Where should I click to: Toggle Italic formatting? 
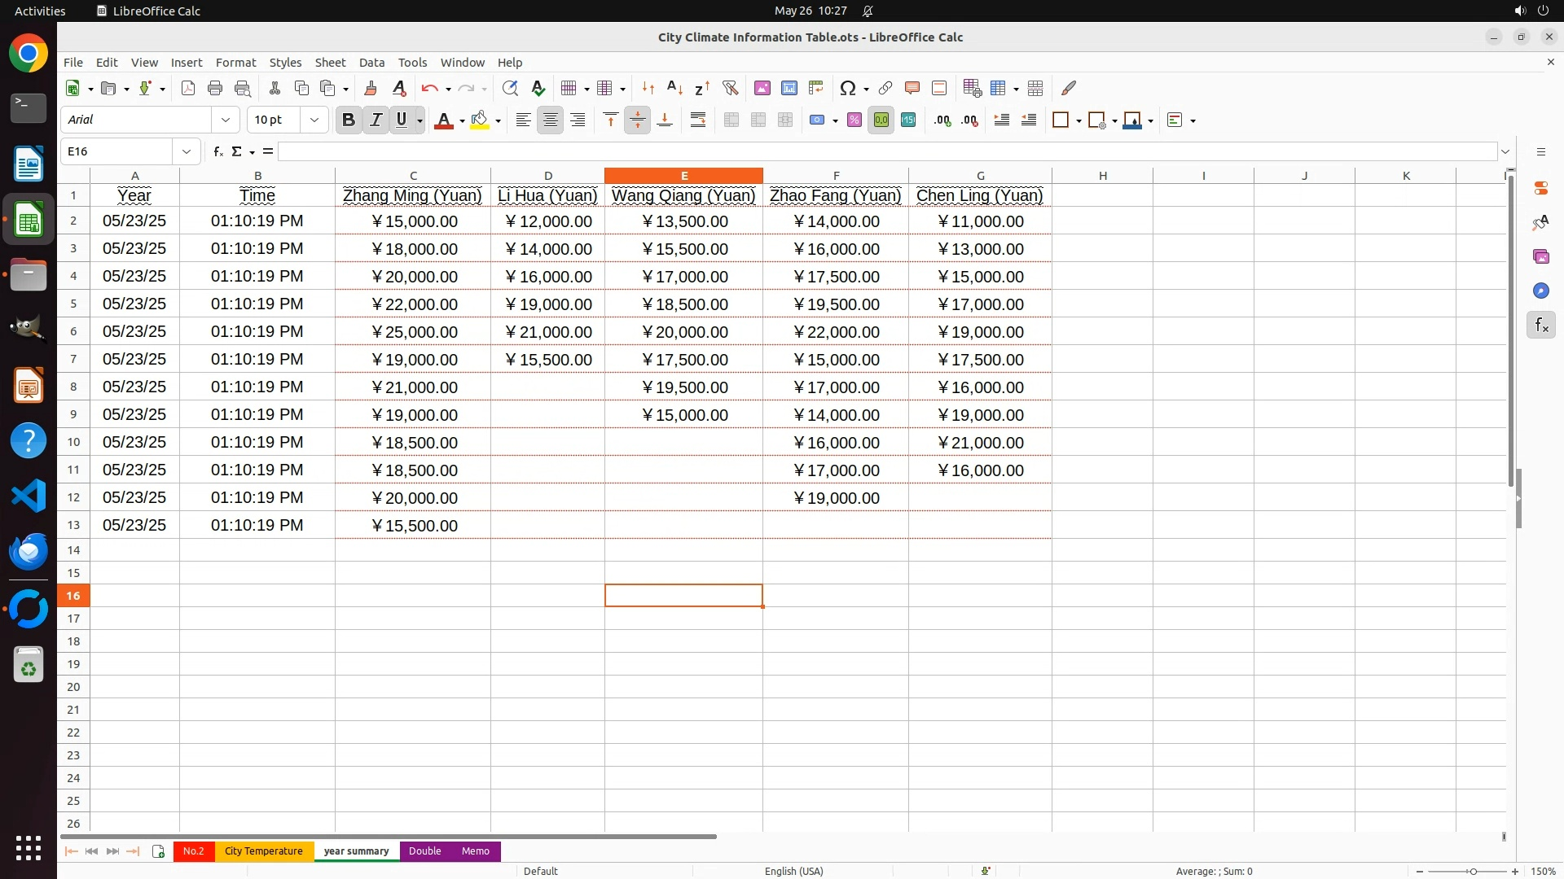[376, 120]
